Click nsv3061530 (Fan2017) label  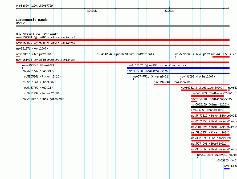tap(38, 71)
